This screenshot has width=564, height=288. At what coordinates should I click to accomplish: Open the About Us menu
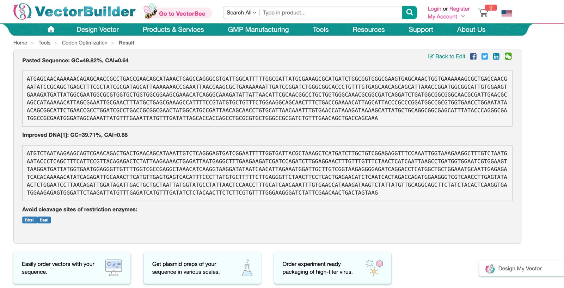coord(471,30)
